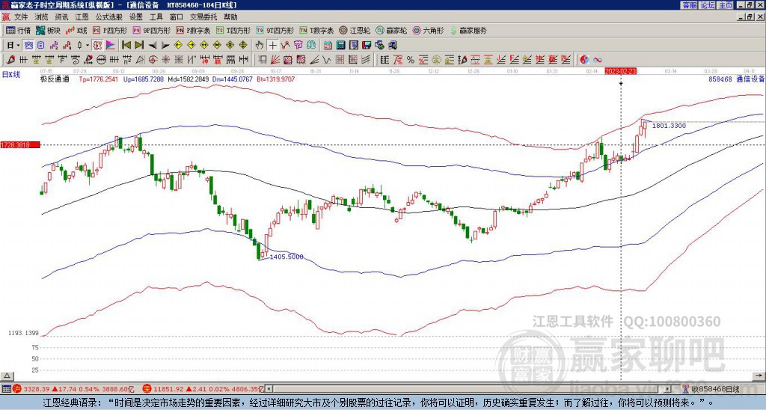Open the 9T四方形 tool
This screenshot has height=410, width=766.
pyautogui.click(x=275, y=30)
